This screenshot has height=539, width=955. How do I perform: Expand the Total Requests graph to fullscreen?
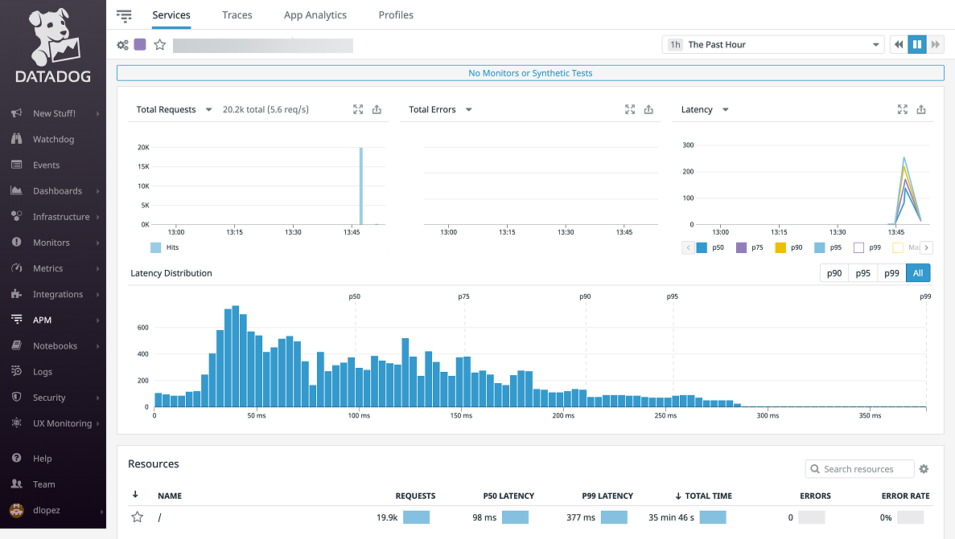(x=358, y=109)
